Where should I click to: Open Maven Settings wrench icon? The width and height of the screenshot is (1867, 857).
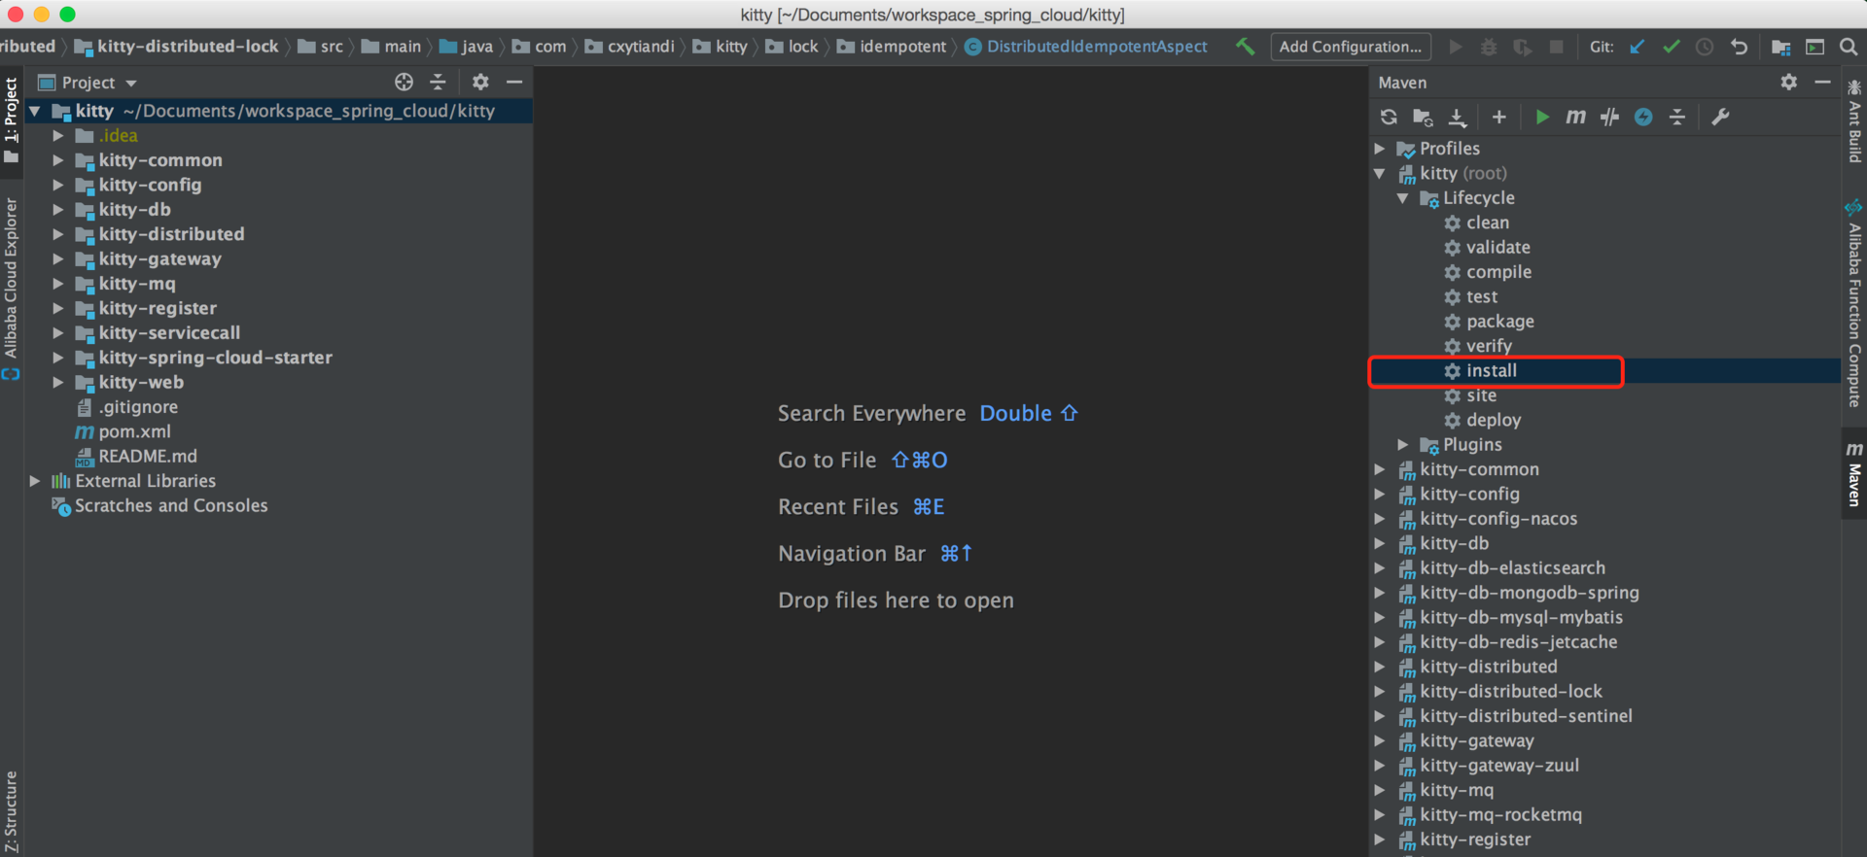coord(1720,118)
